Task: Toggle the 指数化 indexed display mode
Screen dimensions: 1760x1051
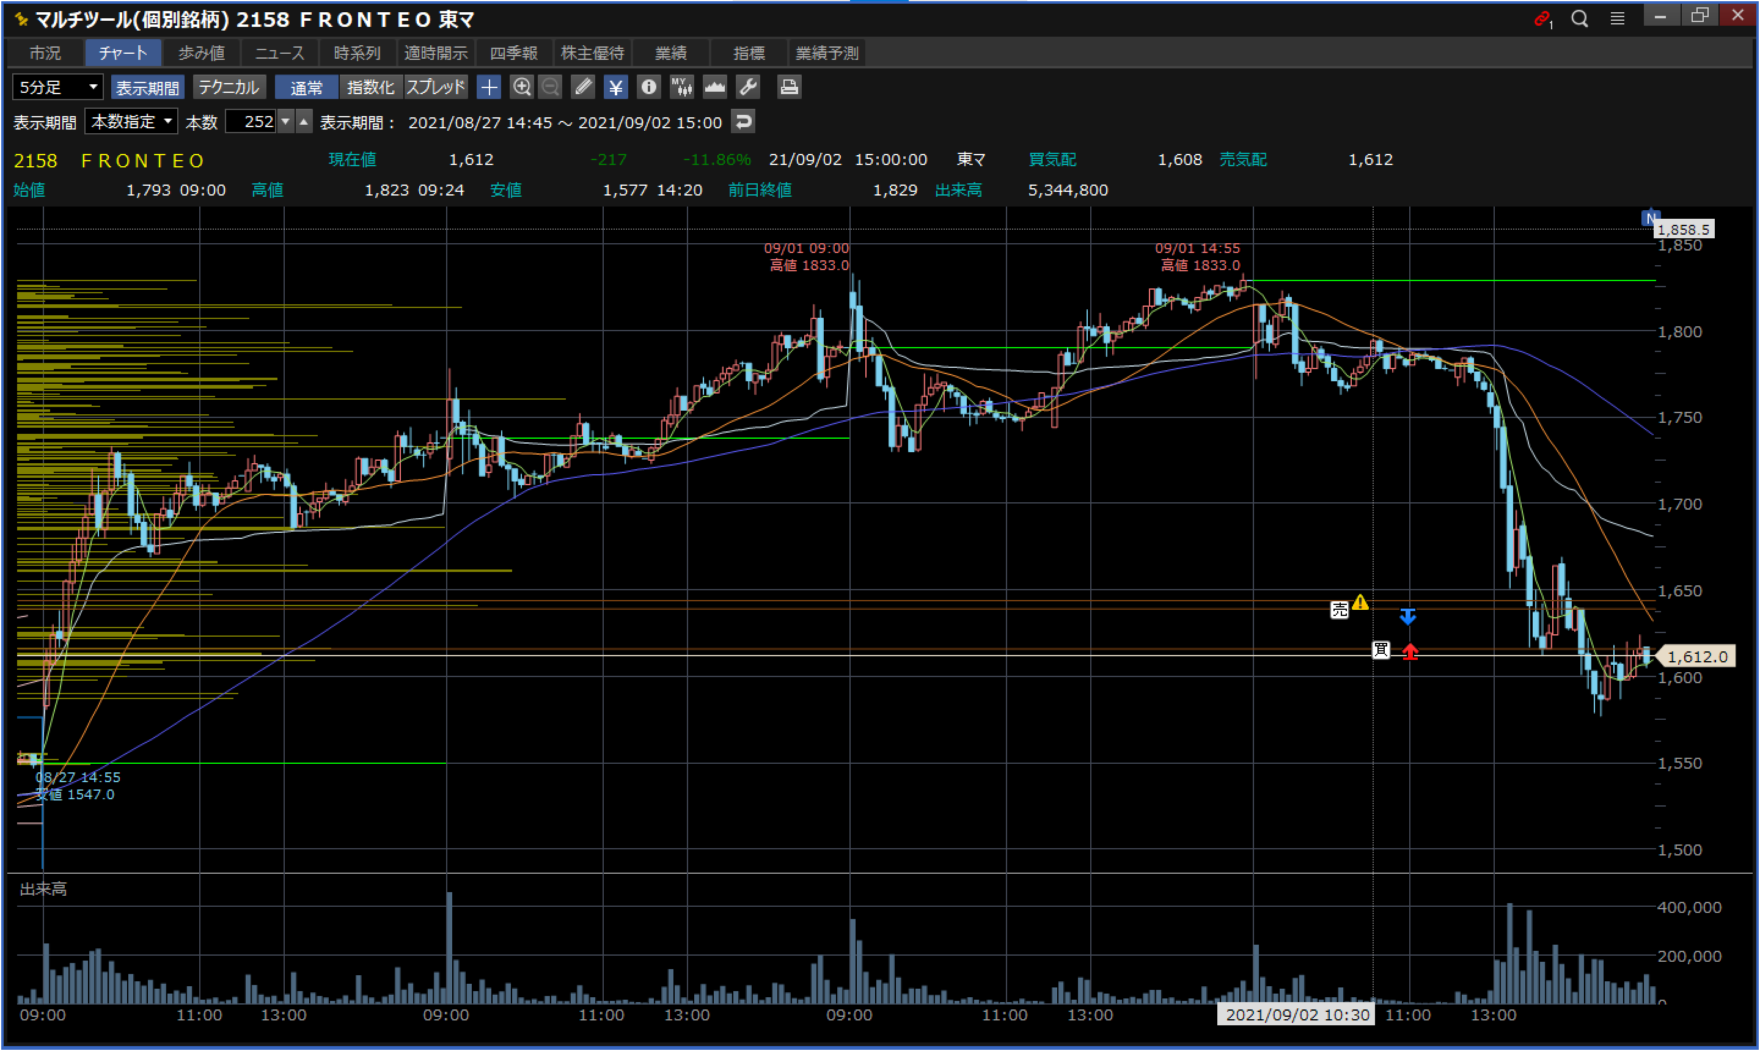Action: click(x=370, y=87)
